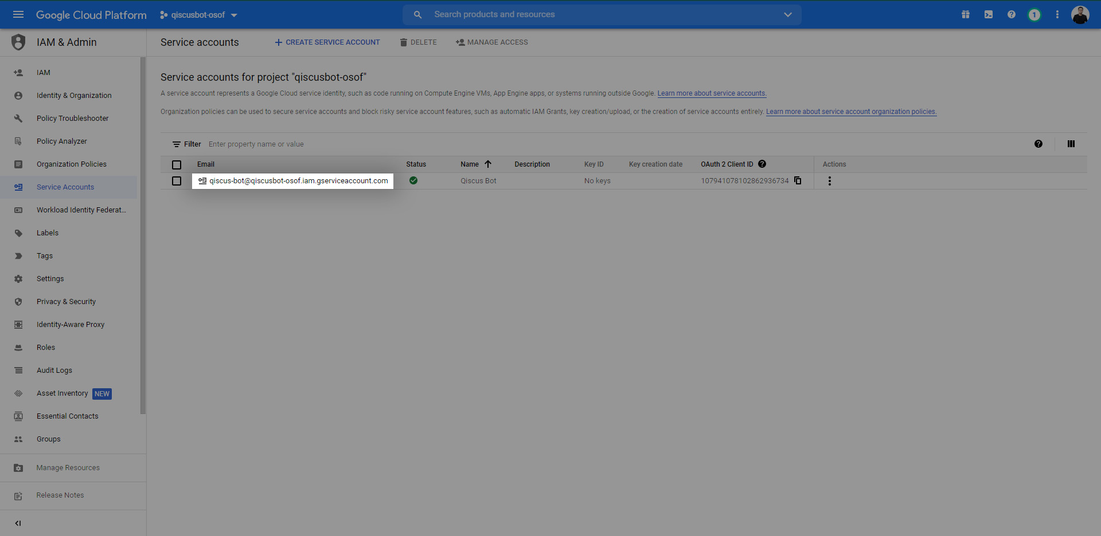Open the column display options icon
Viewport: 1101px width, 536px height.
pos(1071,144)
